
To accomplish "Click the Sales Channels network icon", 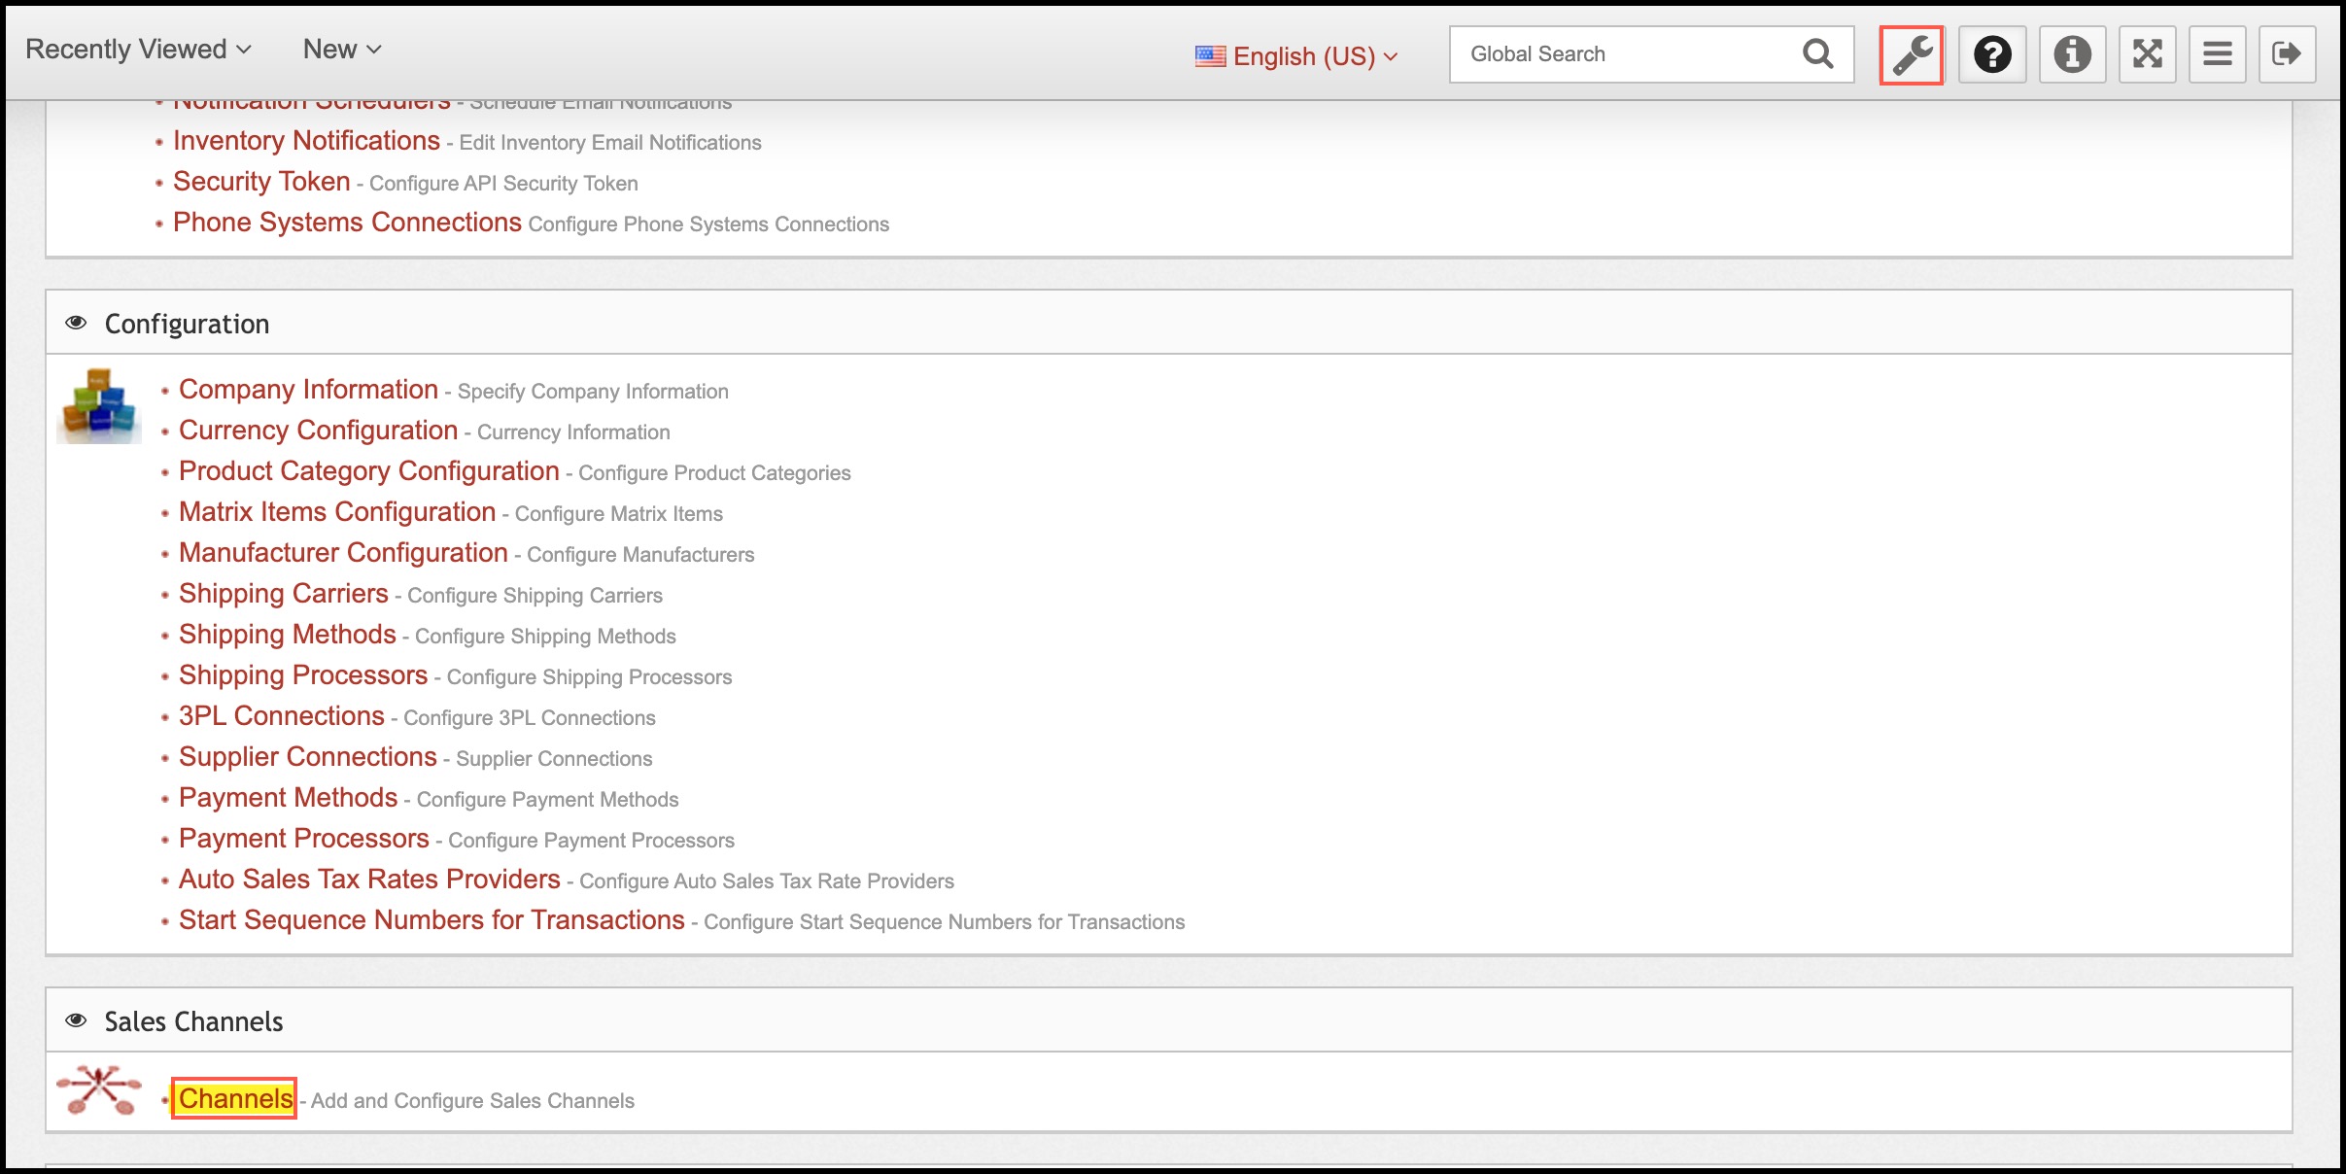I will [x=98, y=1091].
